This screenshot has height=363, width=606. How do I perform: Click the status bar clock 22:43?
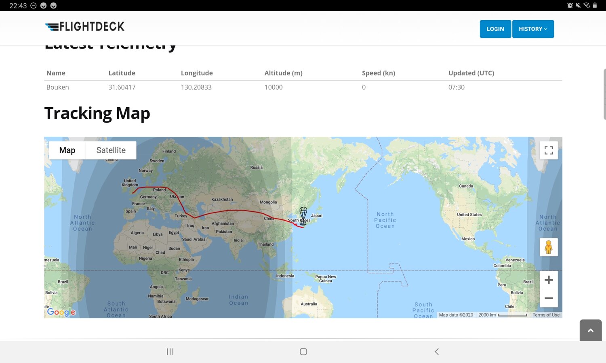18,6
